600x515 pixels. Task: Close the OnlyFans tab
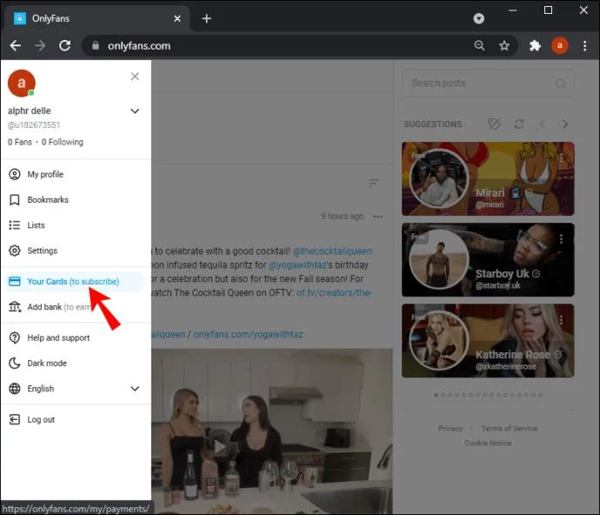tap(177, 18)
